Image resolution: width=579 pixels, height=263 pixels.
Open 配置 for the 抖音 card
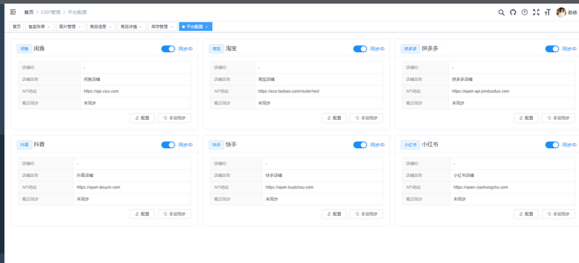pos(142,214)
